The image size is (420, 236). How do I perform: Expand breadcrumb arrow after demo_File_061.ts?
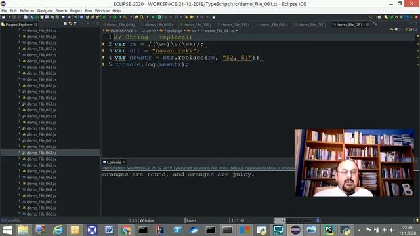pyautogui.click(x=237, y=31)
